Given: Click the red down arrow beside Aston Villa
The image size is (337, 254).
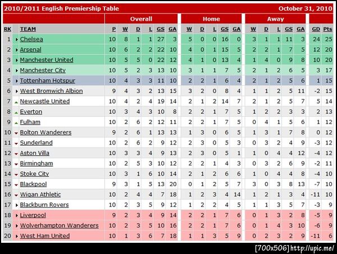Looking at the screenshot, I should [16, 154].
